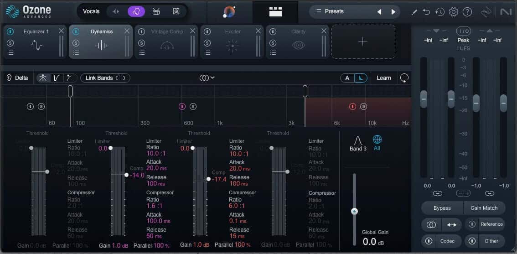
Task: Go to the previous preset
Action: pos(379,12)
